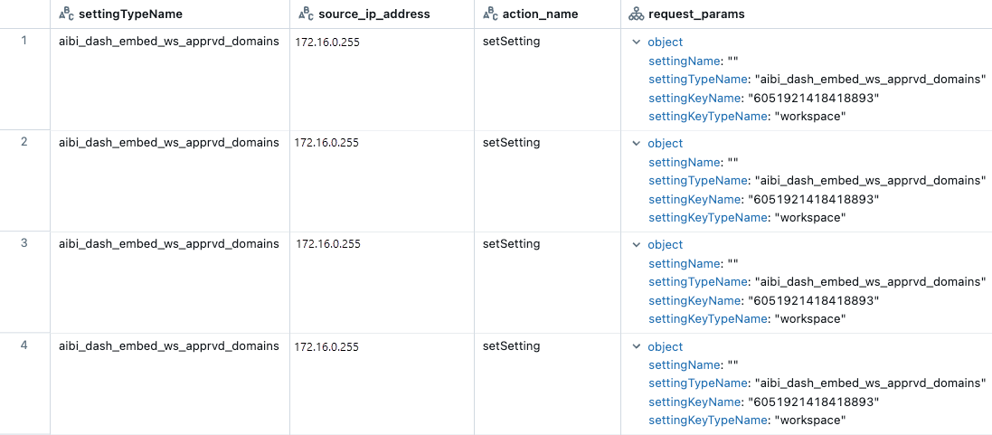Click the object label in row 4
This screenshot has height=435, width=992.
pos(666,347)
